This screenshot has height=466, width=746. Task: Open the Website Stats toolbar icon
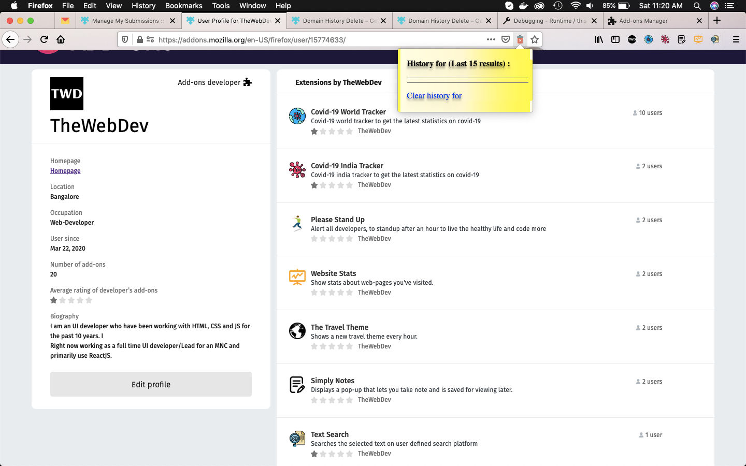pyautogui.click(x=698, y=39)
